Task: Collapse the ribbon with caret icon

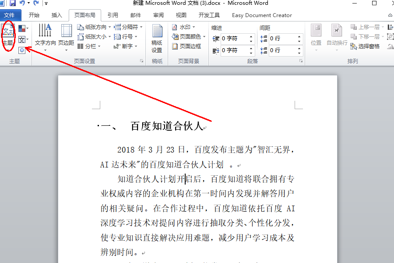Action: point(390,15)
